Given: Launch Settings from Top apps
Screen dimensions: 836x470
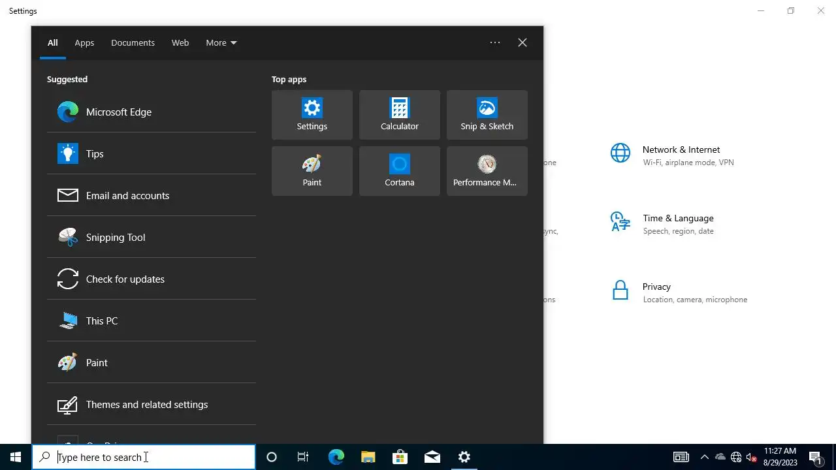Looking at the screenshot, I should pyautogui.click(x=312, y=115).
